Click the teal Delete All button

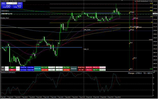click(x=37, y=69)
